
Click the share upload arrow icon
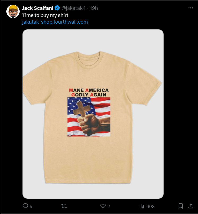191,206
